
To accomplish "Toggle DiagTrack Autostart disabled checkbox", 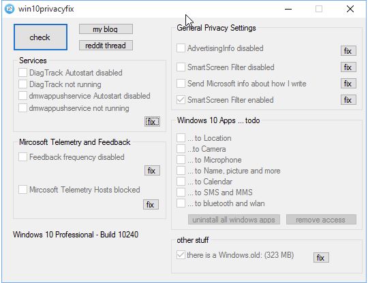I will coord(22,72).
